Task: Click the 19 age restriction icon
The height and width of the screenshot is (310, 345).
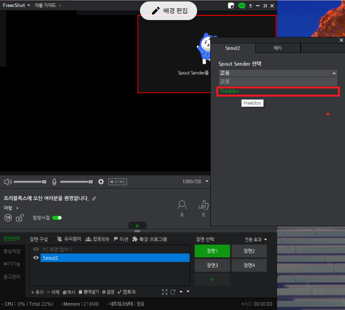Action: pos(8,218)
